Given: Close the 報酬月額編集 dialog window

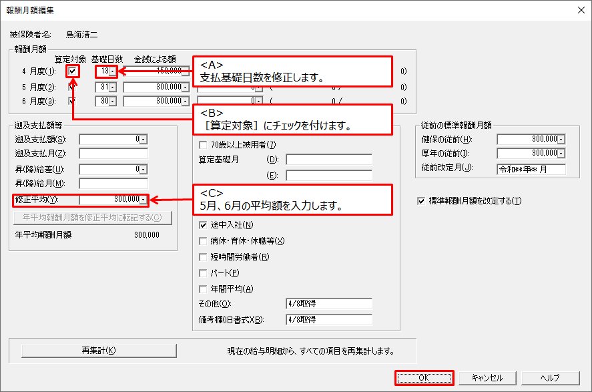Looking at the screenshot, I should 577,9.
